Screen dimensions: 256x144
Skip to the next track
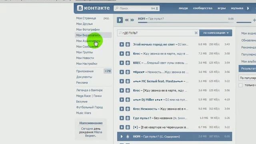coord(132,20)
